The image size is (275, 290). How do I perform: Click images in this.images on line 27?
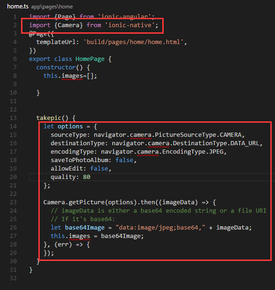click(80, 236)
